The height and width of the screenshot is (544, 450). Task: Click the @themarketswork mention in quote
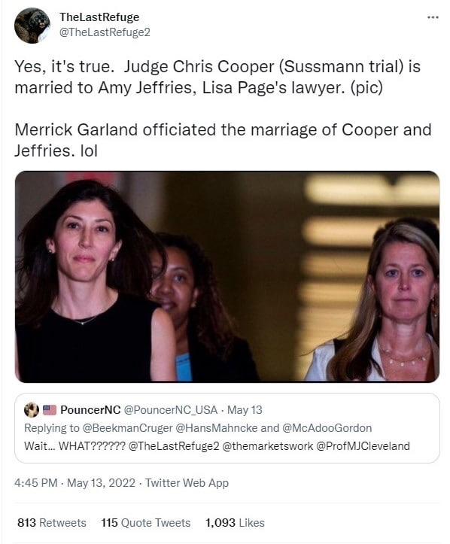267,446
